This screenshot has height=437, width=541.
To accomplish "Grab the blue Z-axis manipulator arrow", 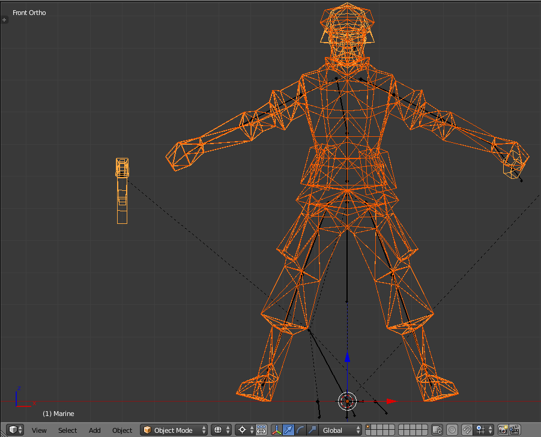I will (x=347, y=357).
